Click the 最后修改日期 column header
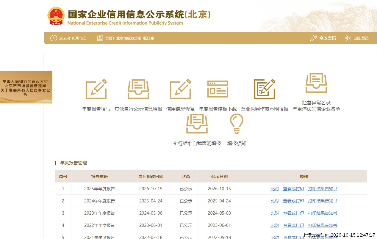 [x=151, y=177]
